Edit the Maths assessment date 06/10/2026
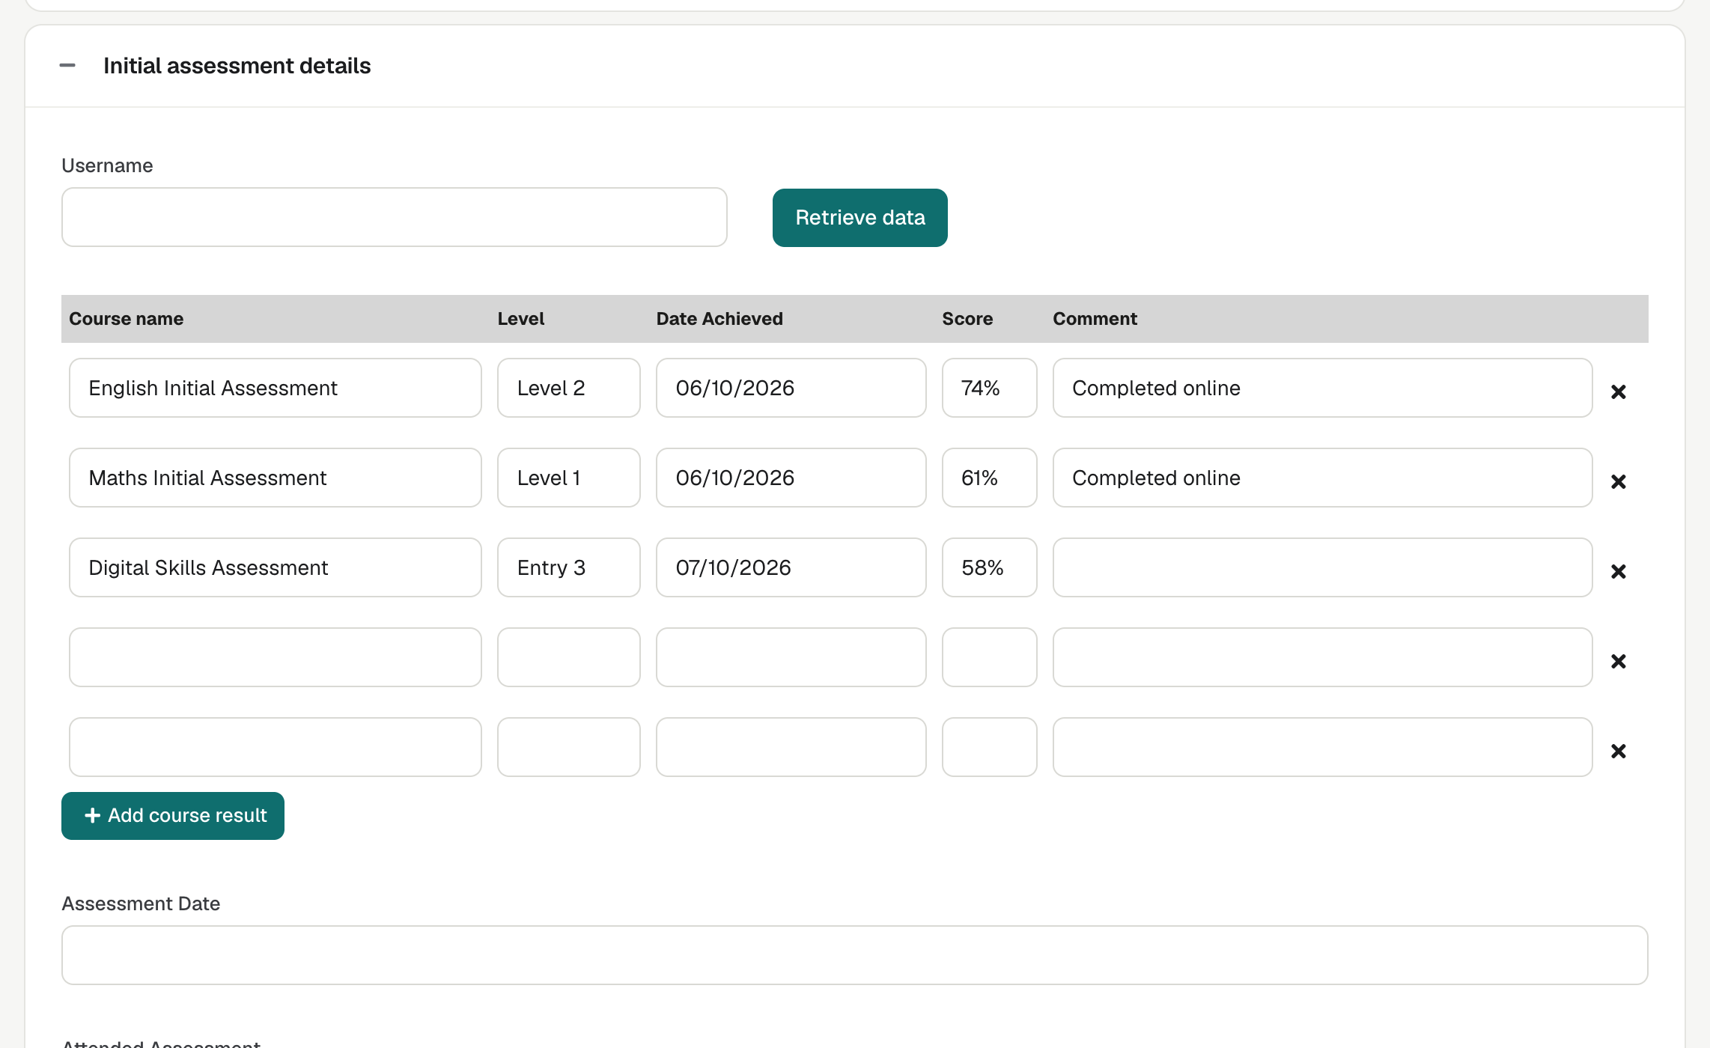This screenshot has width=1710, height=1048. pyautogui.click(x=791, y=478)
